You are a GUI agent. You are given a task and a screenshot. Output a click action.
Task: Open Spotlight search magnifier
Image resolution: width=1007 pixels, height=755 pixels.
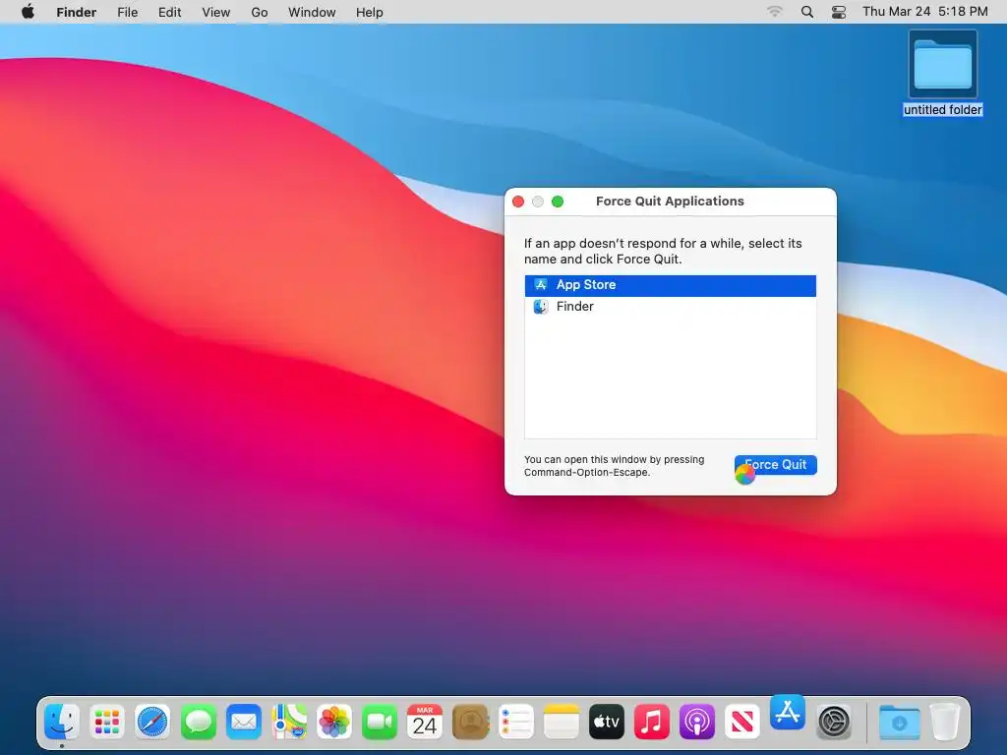[x=807, y=12]
